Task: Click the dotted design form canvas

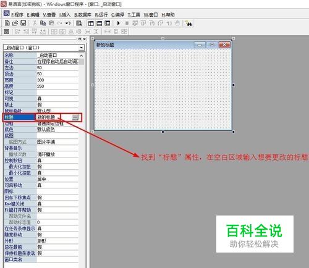Action: point(163,90)
